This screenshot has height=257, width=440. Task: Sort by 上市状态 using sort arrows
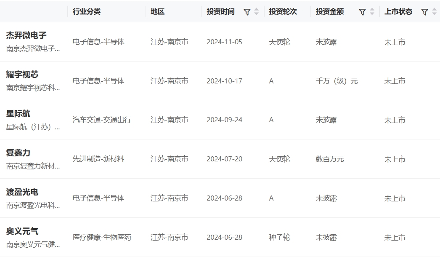434,11
